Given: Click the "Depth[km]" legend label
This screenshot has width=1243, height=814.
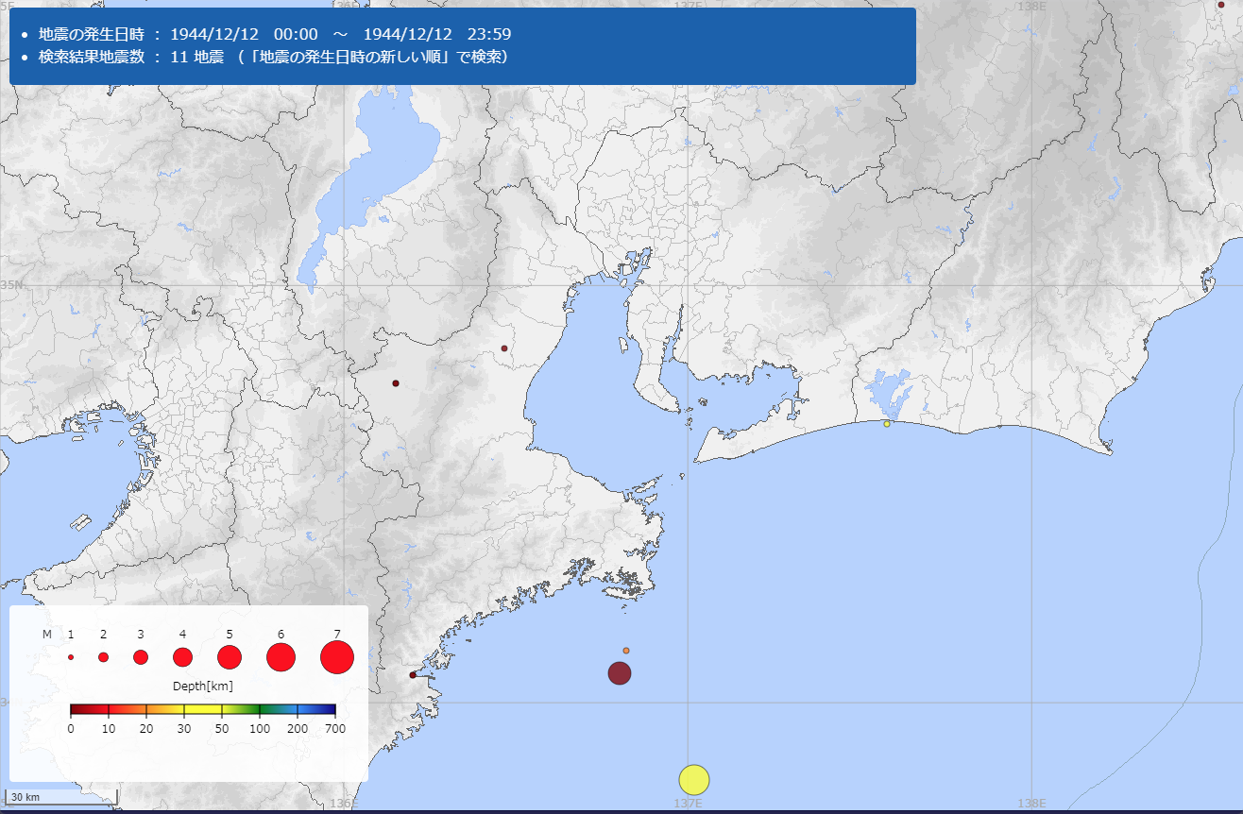Looking at the screenshot, I should coord(203,686).
